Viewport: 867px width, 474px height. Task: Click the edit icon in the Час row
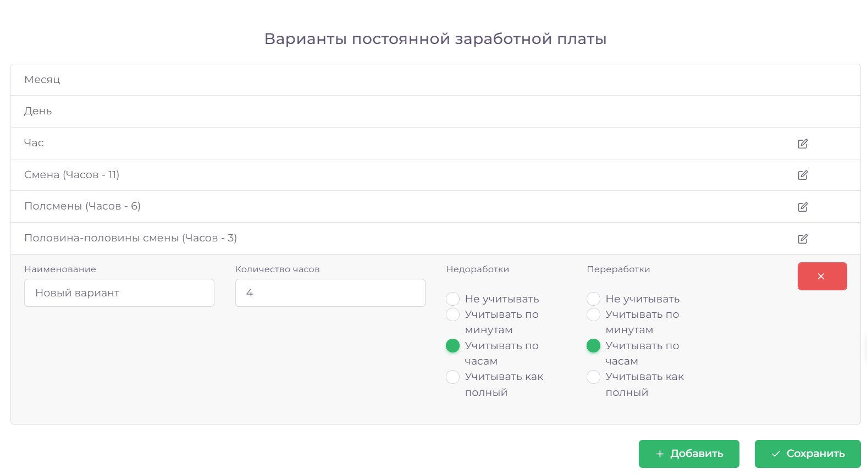[x=803, y=144]
